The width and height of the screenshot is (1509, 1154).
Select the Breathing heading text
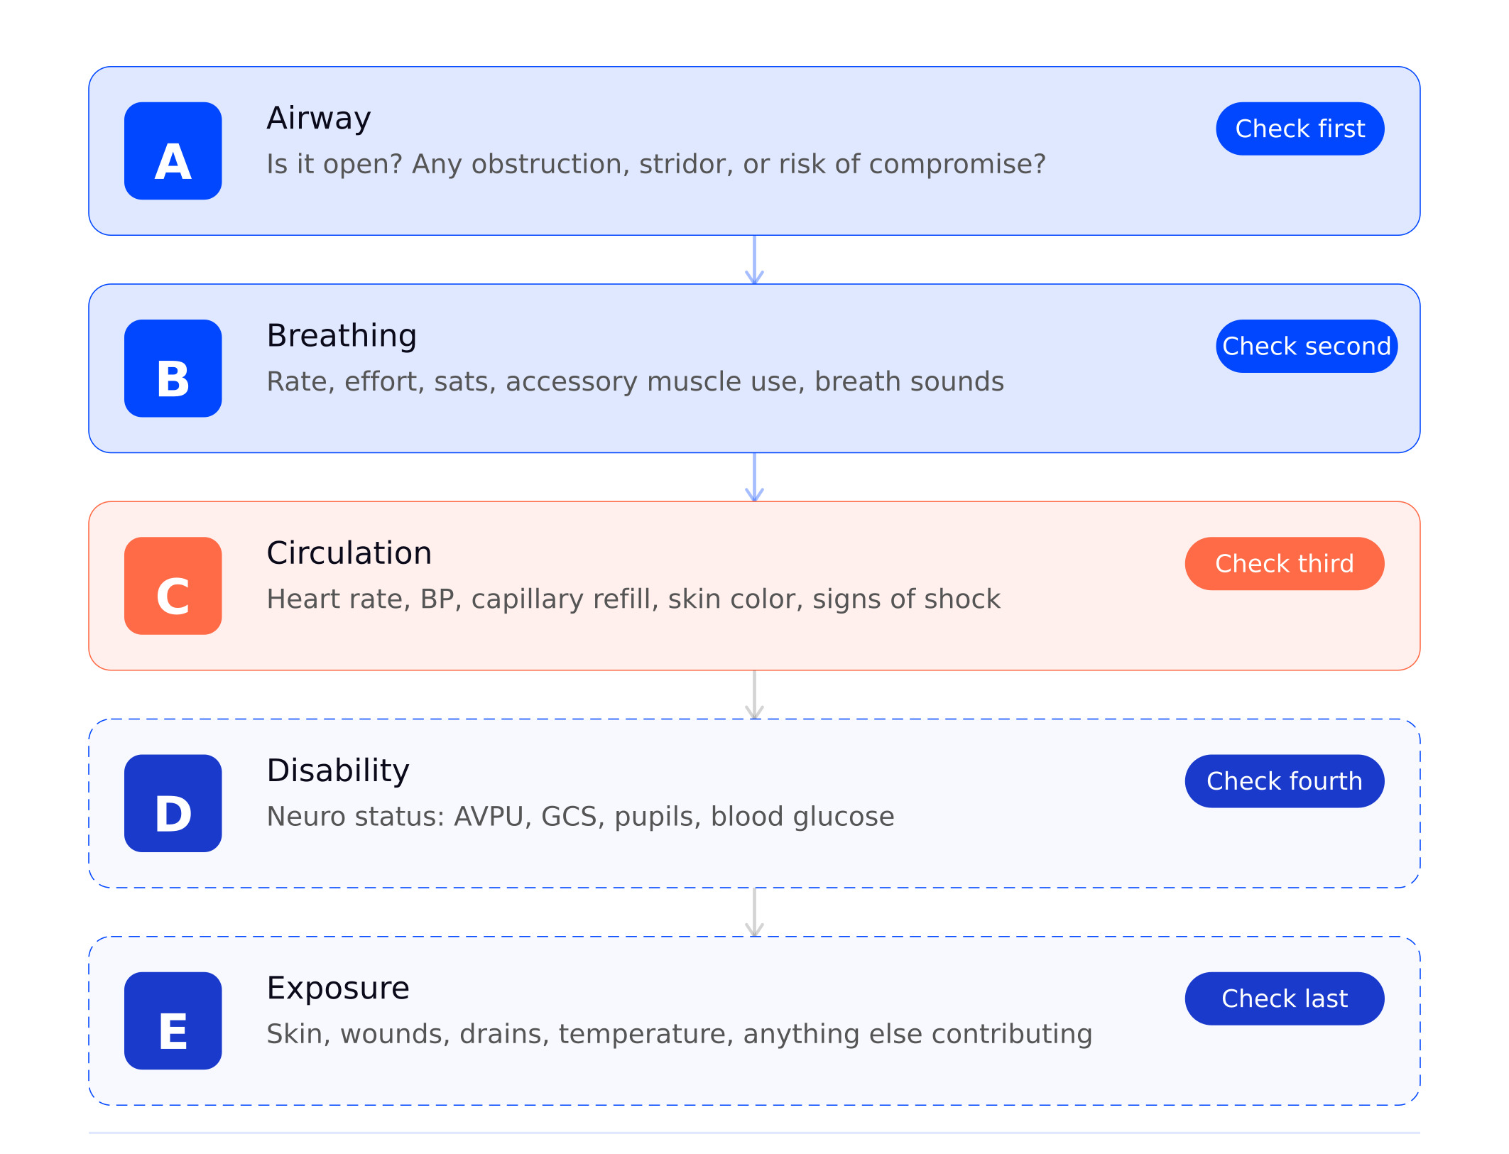pyautogui.click(x=342, y=335)
